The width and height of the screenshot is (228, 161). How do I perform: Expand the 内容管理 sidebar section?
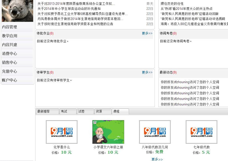tap(10, 27)
